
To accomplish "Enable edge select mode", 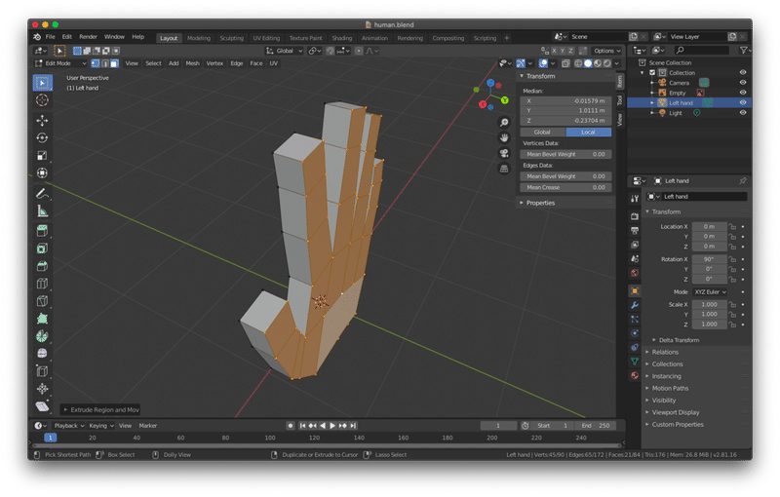I will [105, 63].
